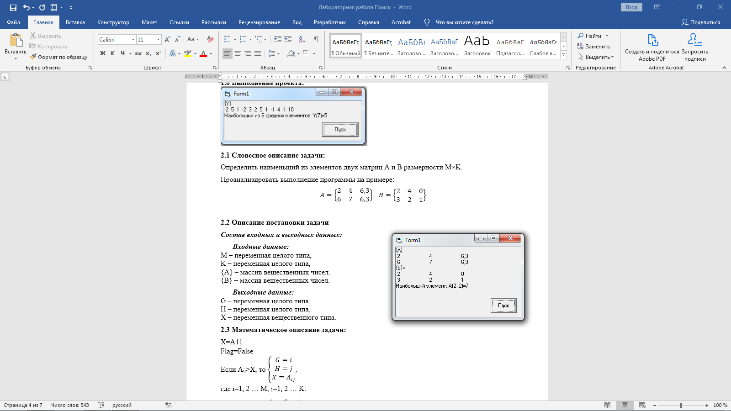Click the русский language indicator
731x411 pixels.
[122, 405]
